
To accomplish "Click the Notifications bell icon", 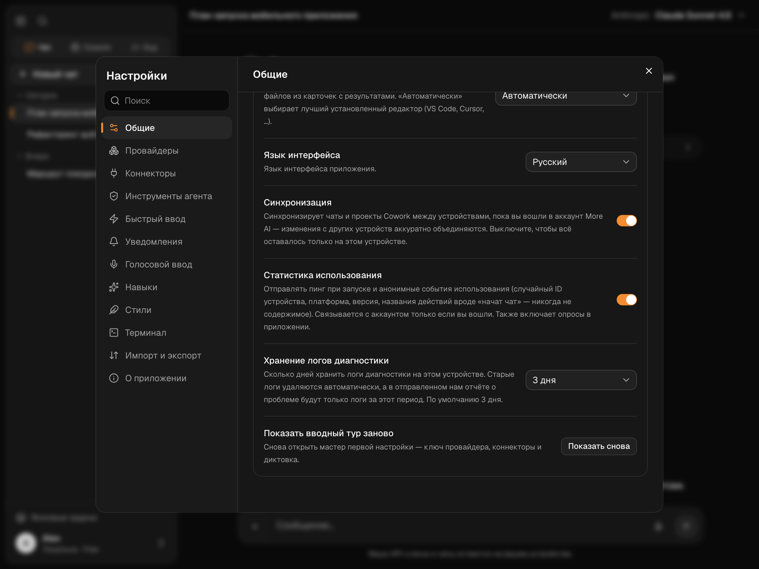I will (114, 242).
